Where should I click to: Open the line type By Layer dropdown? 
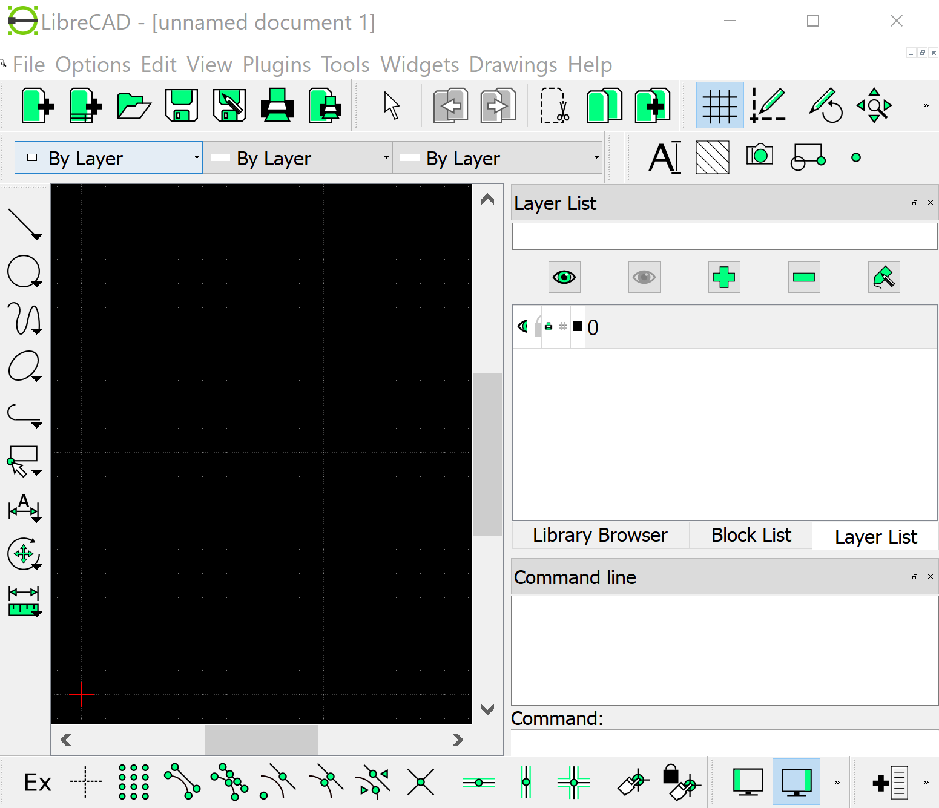click(x=497, y=157)
